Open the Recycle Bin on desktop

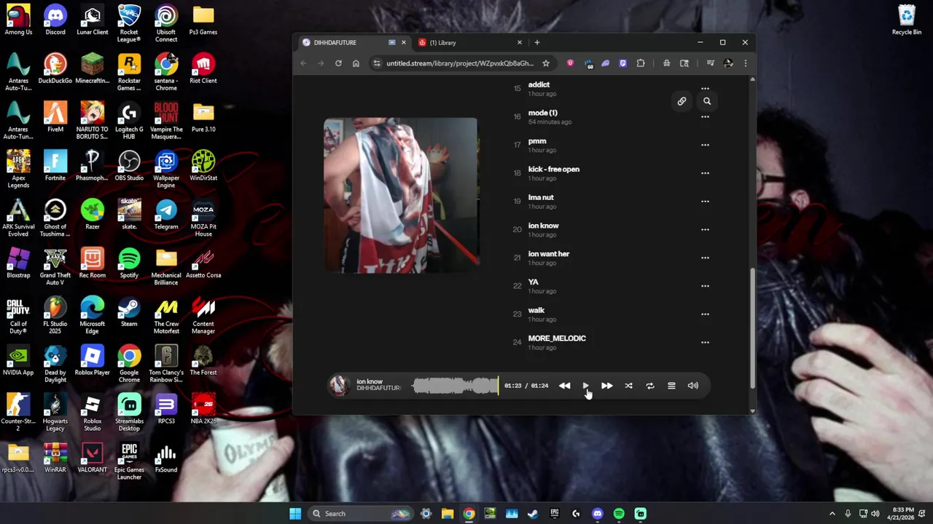(x=907, y=20)
